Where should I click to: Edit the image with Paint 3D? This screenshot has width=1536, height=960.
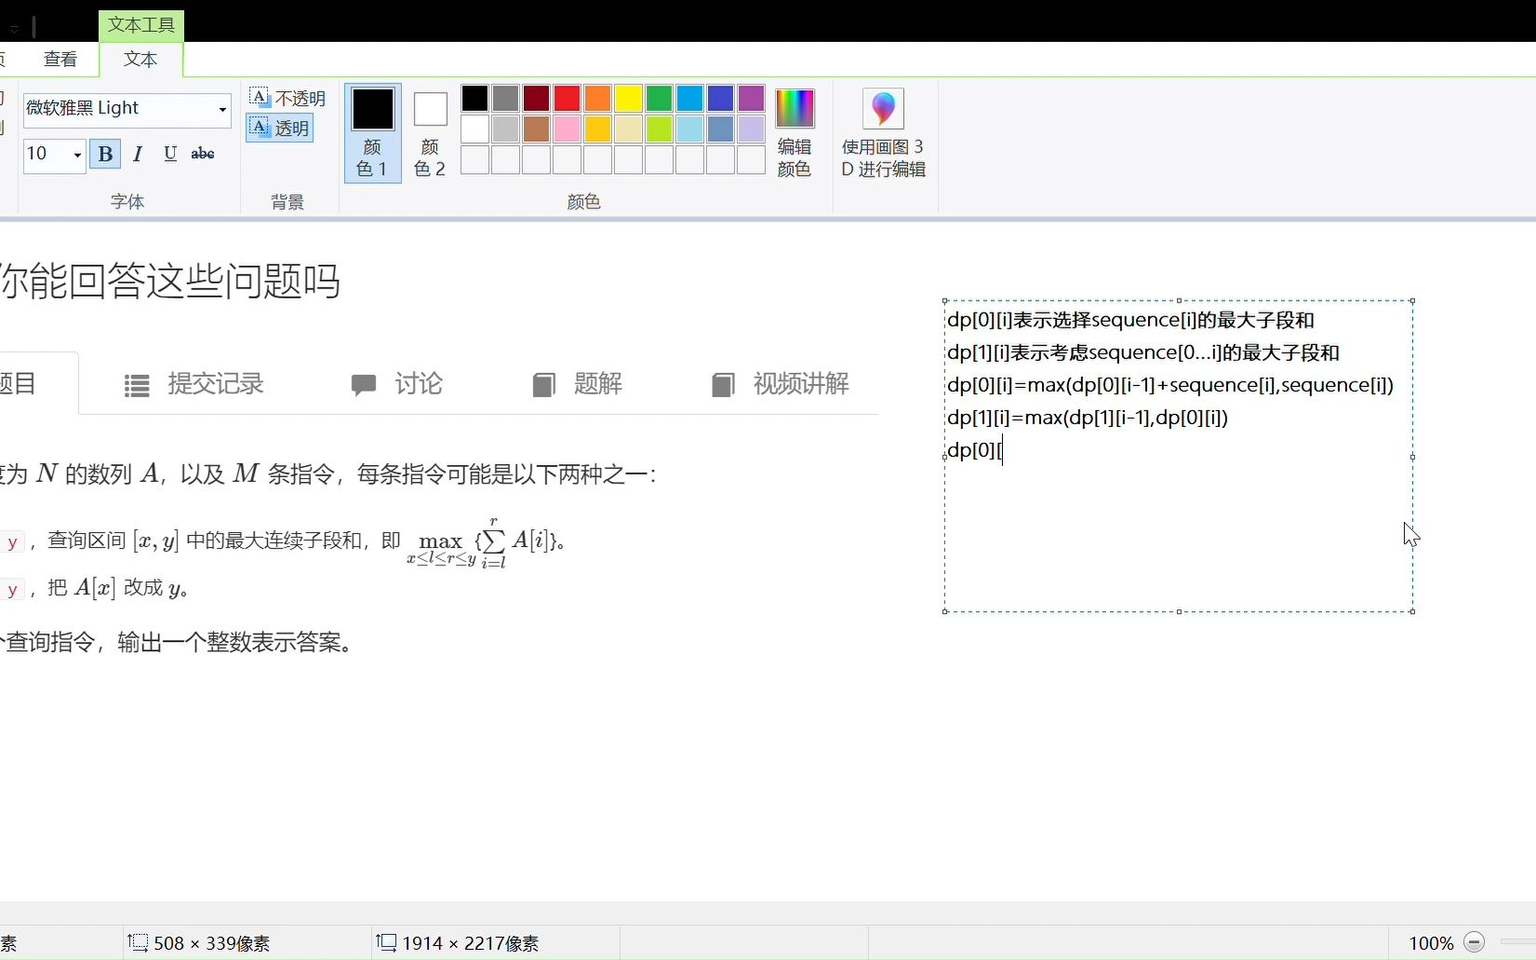click(x=882, y=130)
